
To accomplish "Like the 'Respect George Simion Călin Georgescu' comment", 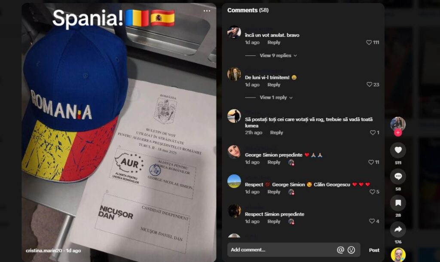I will click(372, 192).
